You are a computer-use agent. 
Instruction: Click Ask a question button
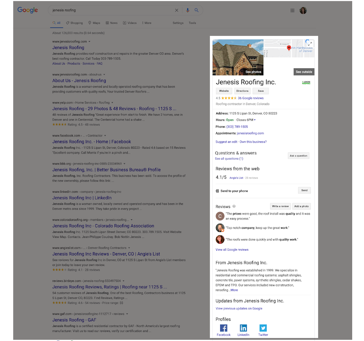[299, 156]
